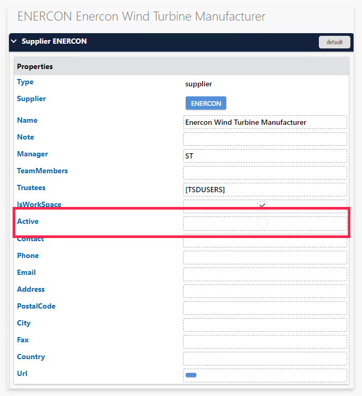Enable the Active checkbox
362x396 pixels.
click(263, 223)
